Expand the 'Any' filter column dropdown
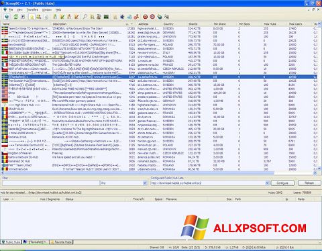Screen dimensions: 322x251 145,183
